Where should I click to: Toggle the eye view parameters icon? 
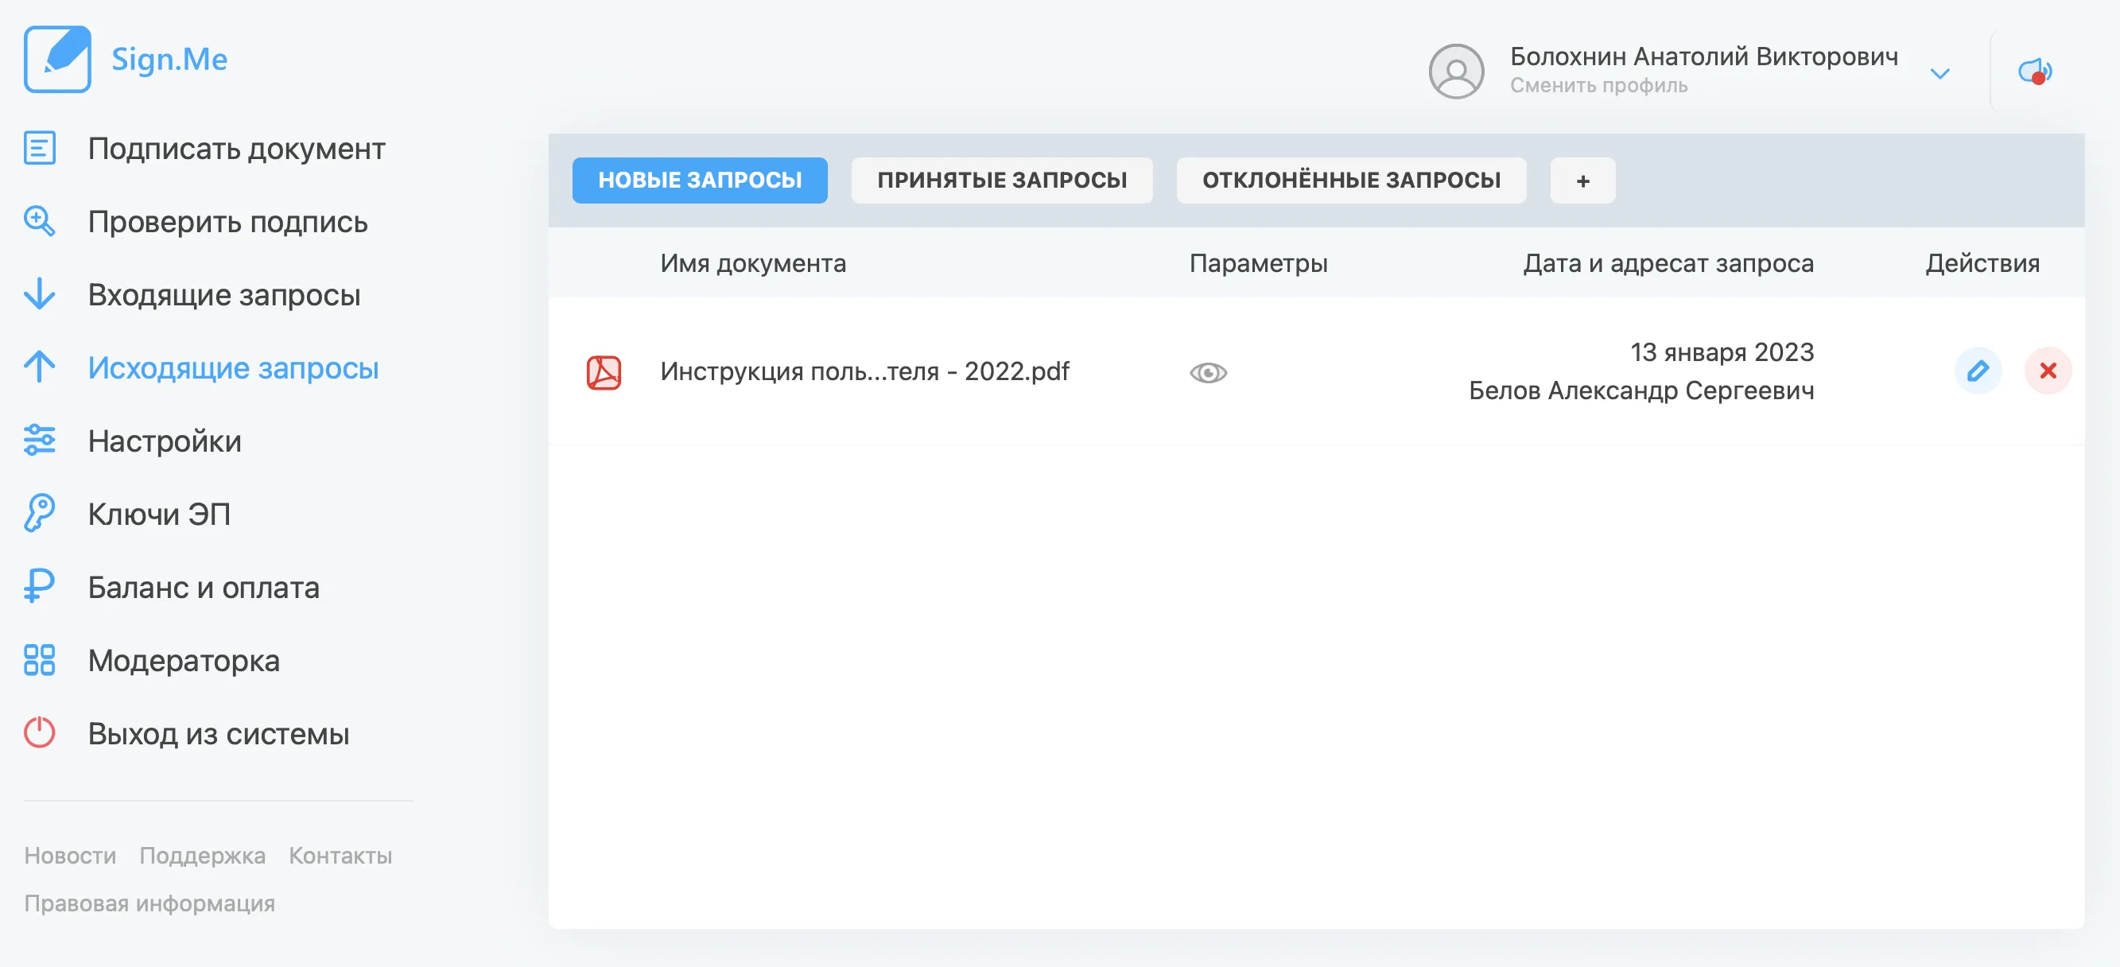tap(1208, 373)
